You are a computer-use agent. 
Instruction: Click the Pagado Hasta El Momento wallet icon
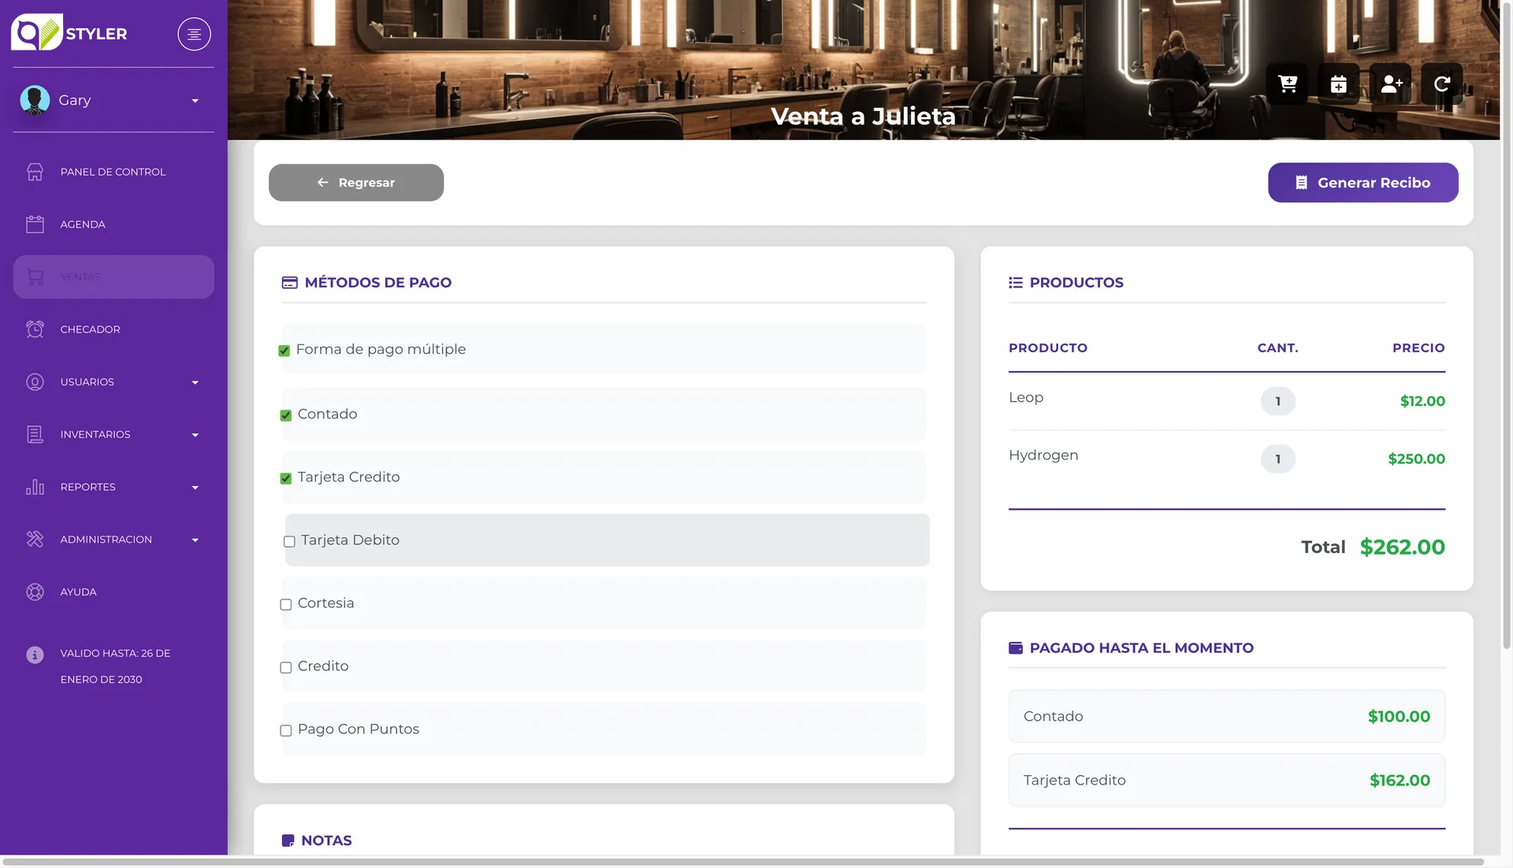[1016, 648]
